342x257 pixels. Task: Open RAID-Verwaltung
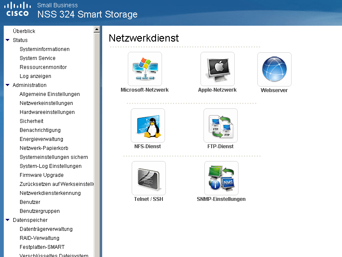(39, 238)
